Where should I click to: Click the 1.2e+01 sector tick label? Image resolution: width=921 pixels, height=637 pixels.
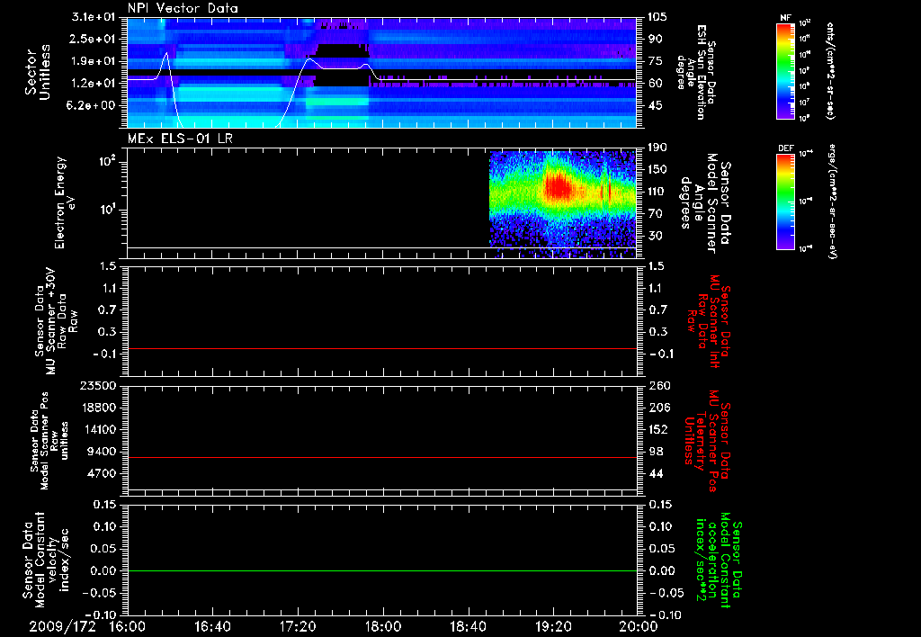[93, 84]
